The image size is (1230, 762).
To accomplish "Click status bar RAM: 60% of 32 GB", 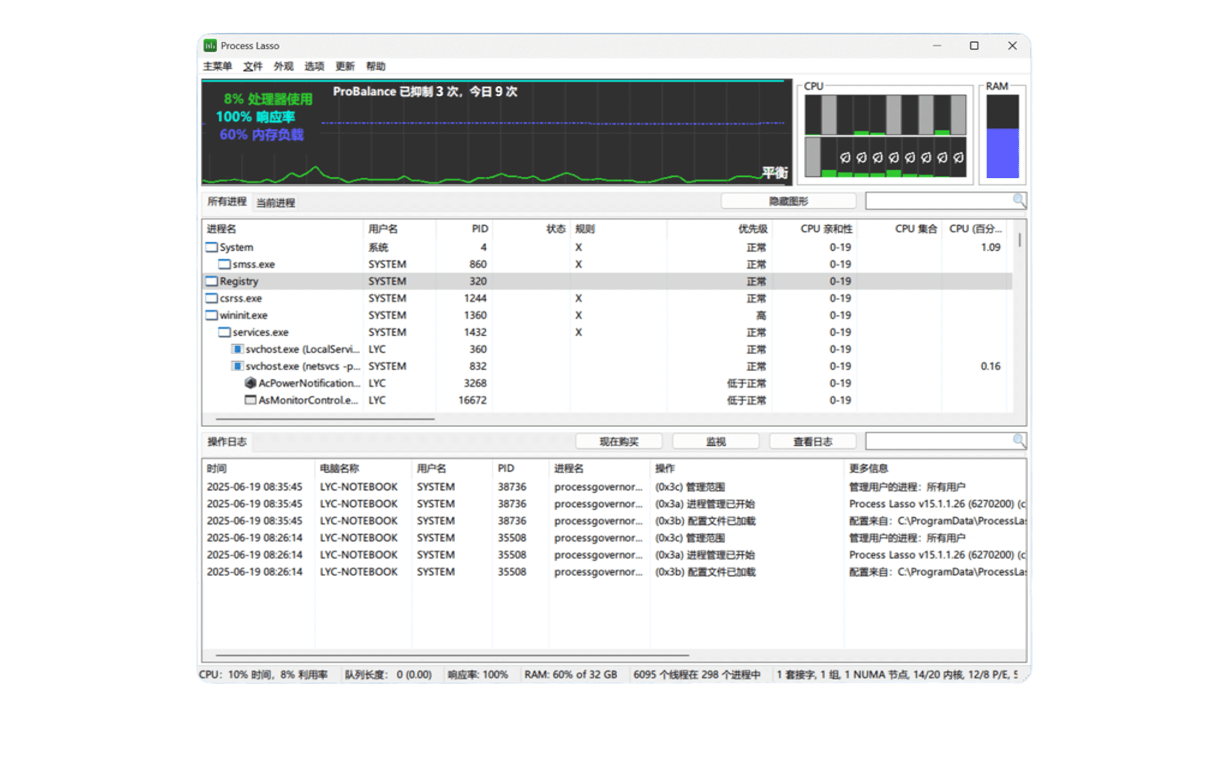I will click(x=570, y=675).
